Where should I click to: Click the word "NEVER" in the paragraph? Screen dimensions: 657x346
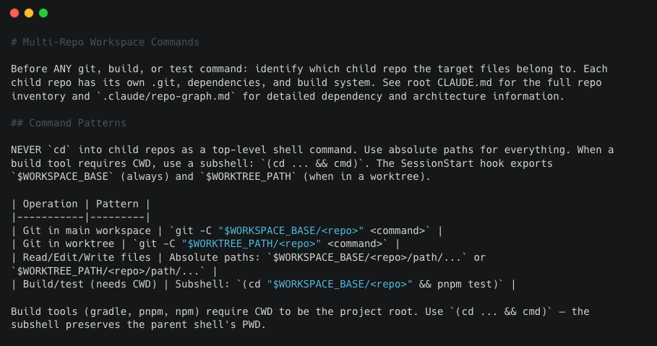click(26, 150)
